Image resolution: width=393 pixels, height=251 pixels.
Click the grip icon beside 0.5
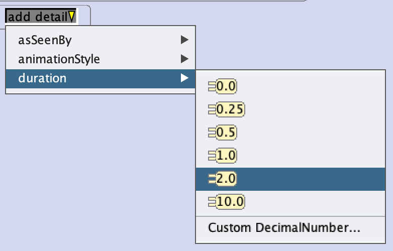[211, 133]
